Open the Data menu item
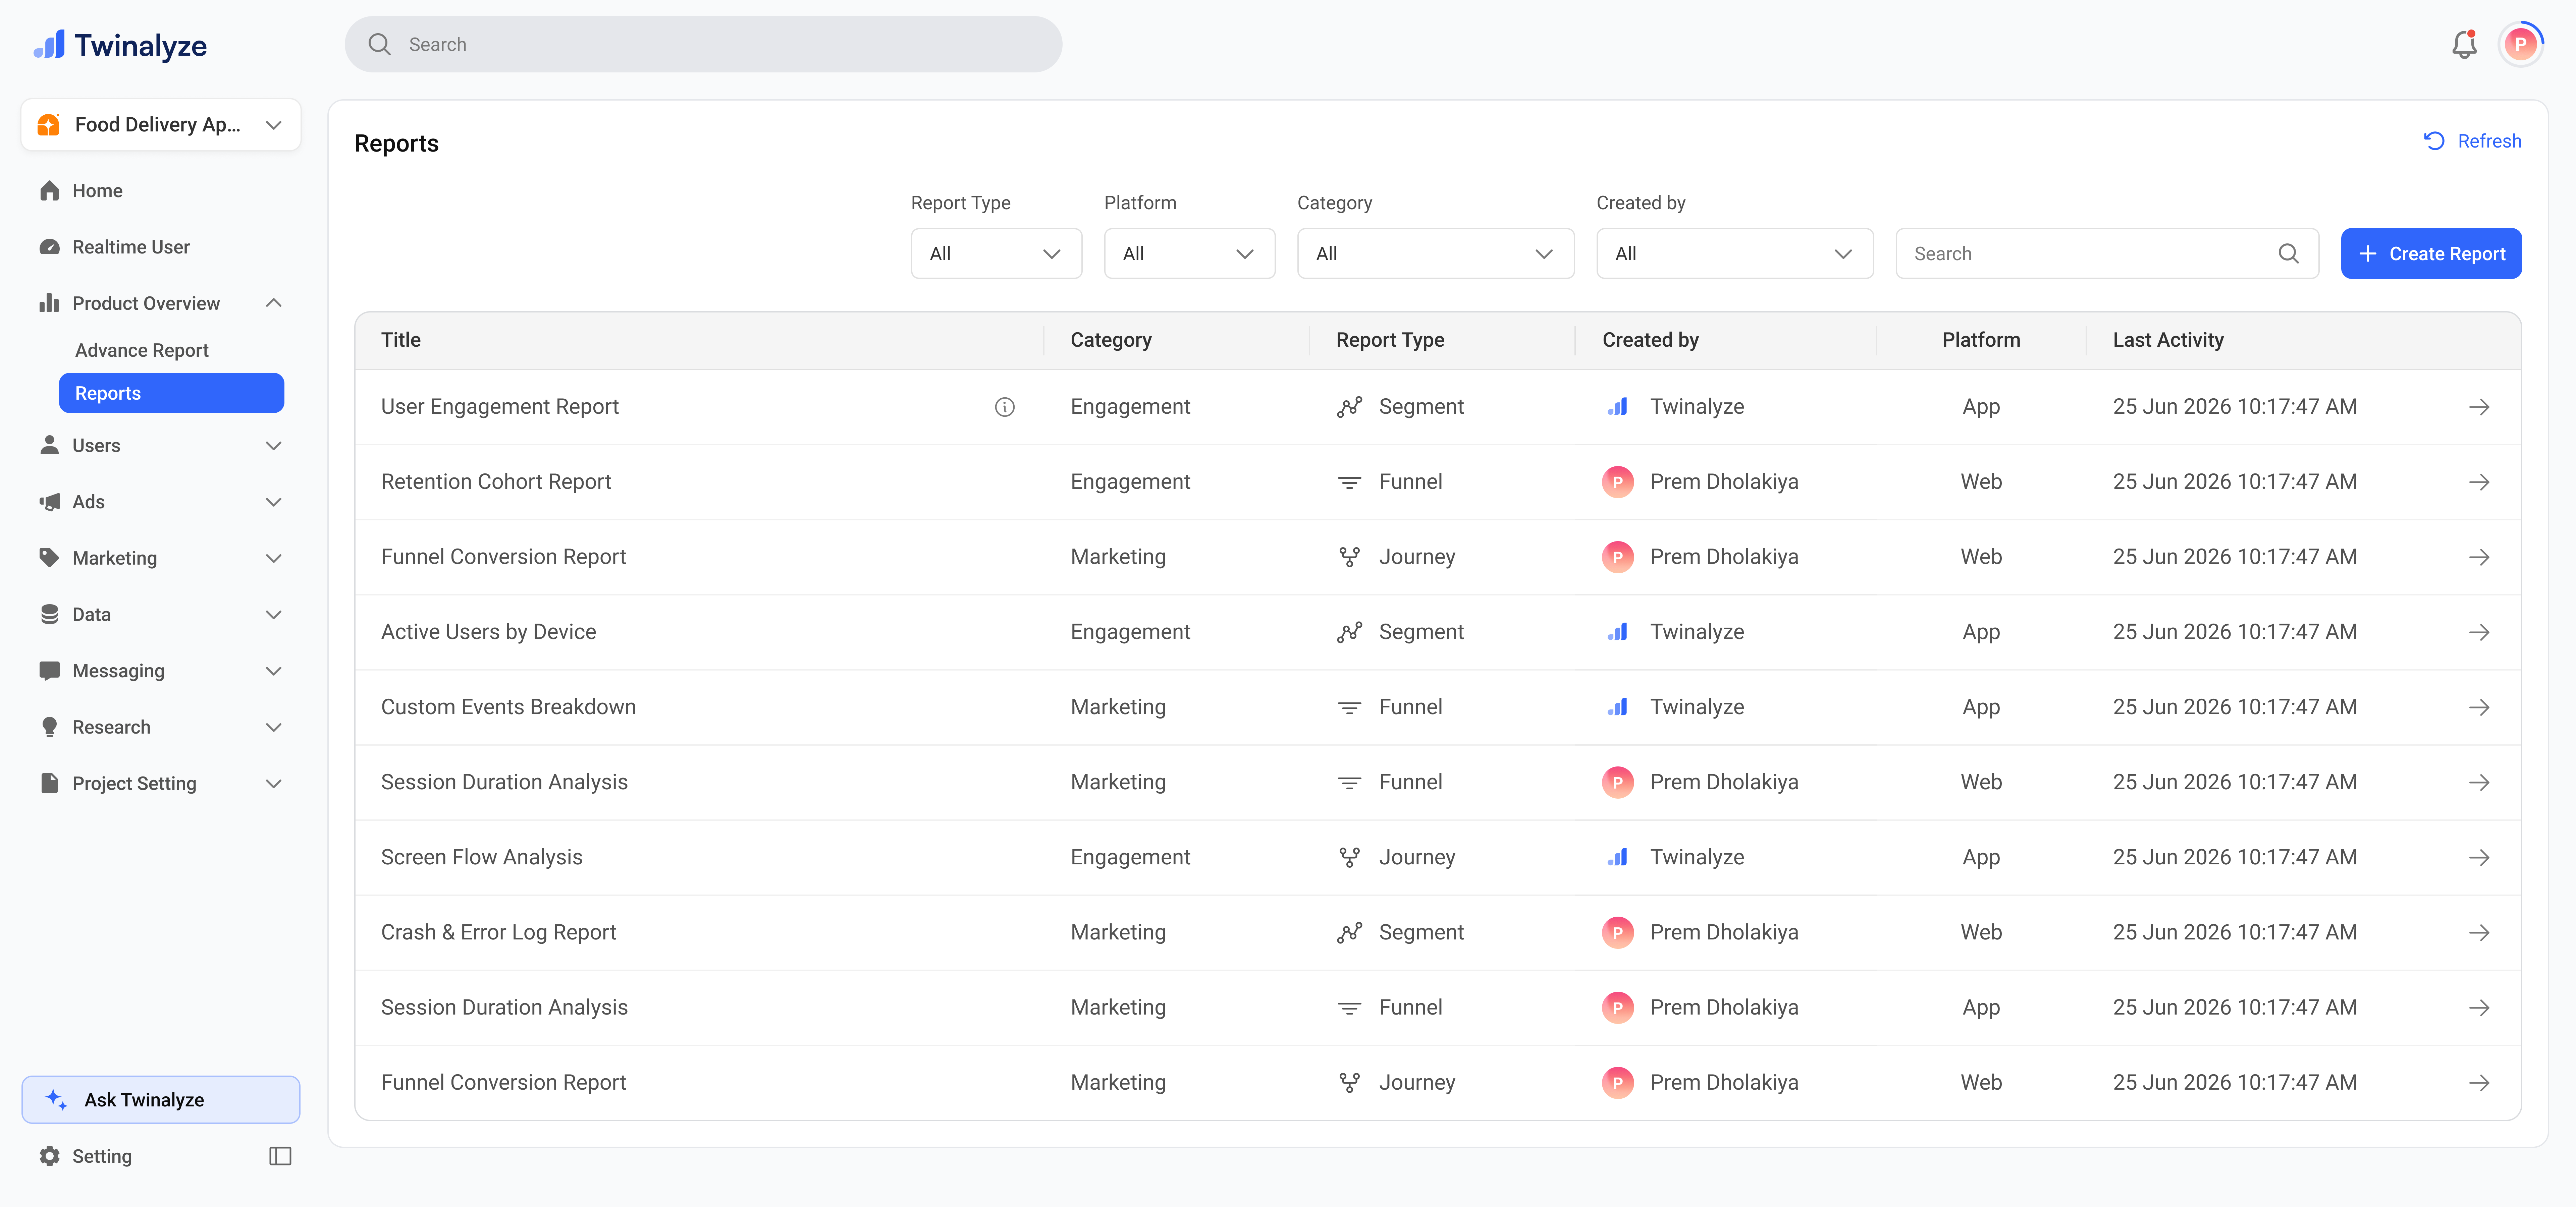The height and width of the screenshot is (1207, 2576). [91, 615]
